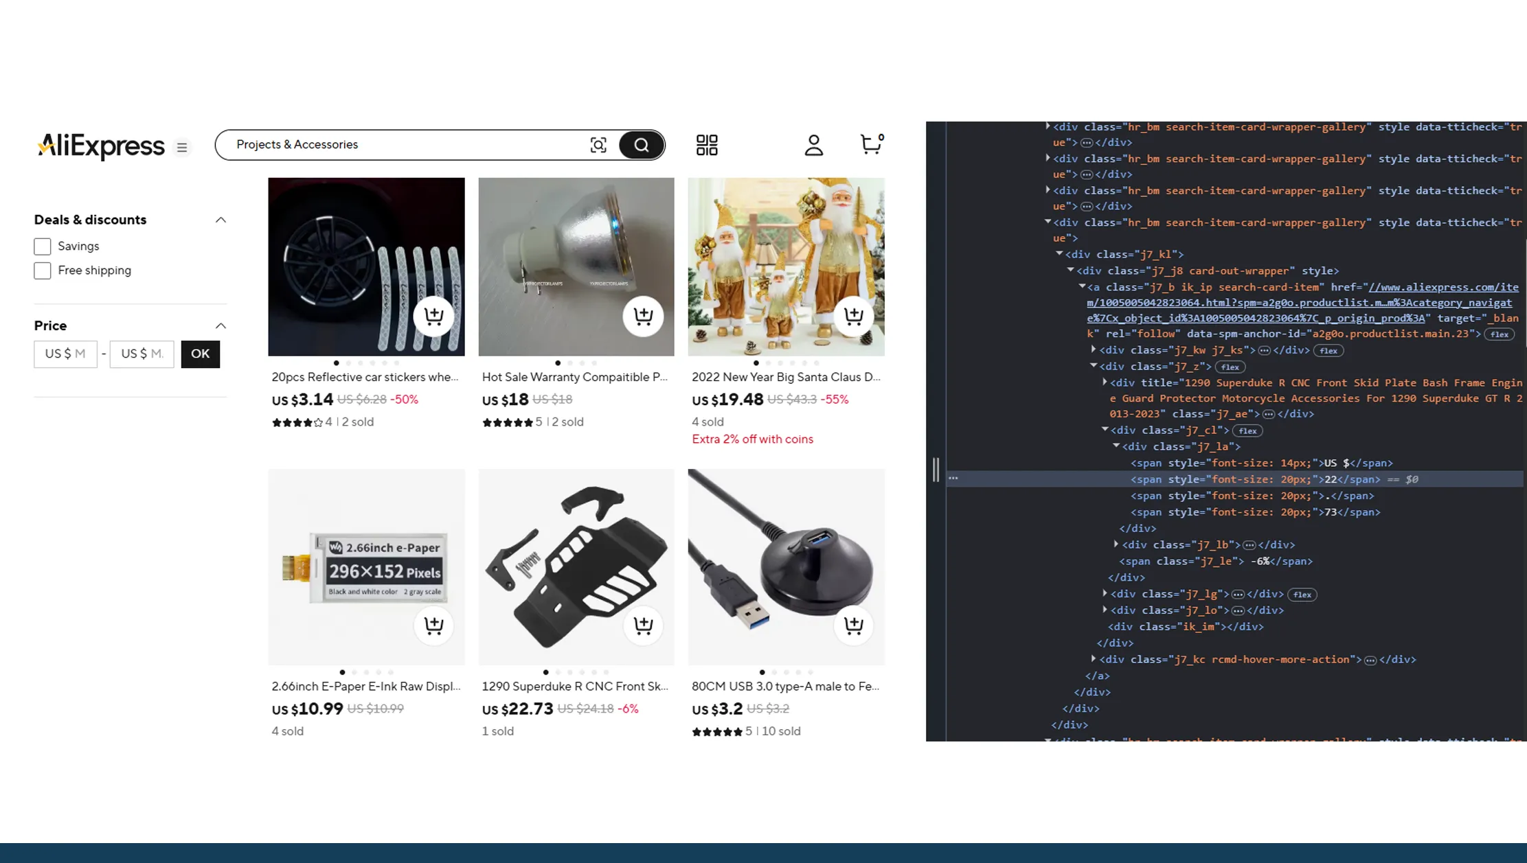Image resolution: width=1527 pixels, height=863 pixels.
Task: Click the ellipsis badge next to j7_kc div
Action: click(1370, 659)
